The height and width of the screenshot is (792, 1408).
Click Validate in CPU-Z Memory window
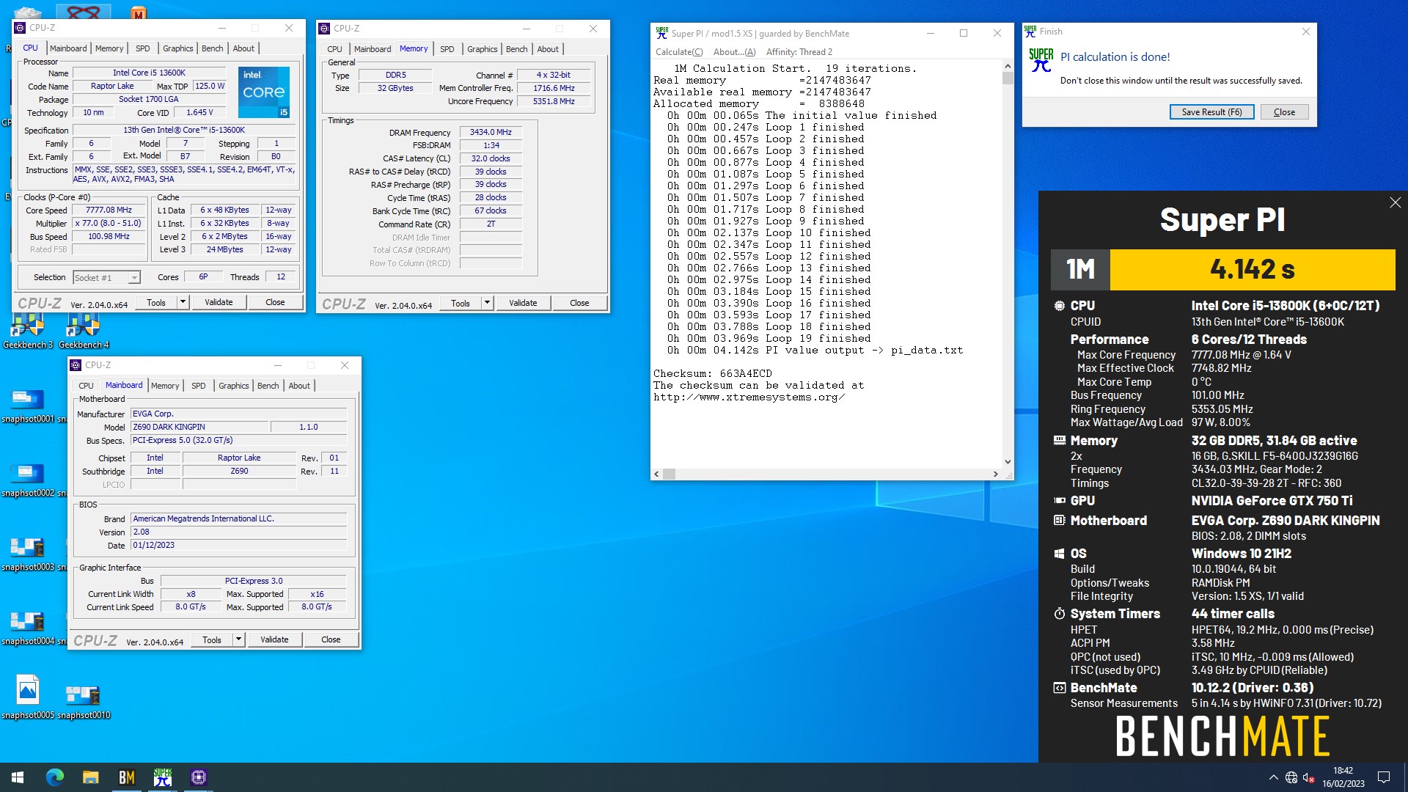[523, 303]
